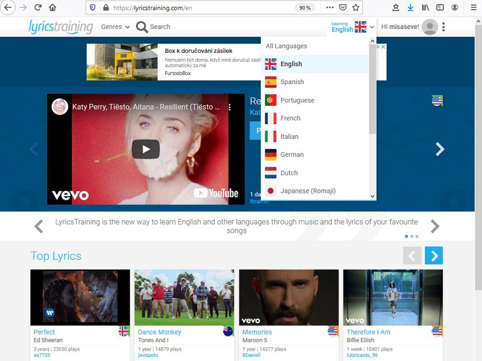Advance the hero carousel right arrow
The width and height of the screenshot is (482, 361).
[440, 149]
